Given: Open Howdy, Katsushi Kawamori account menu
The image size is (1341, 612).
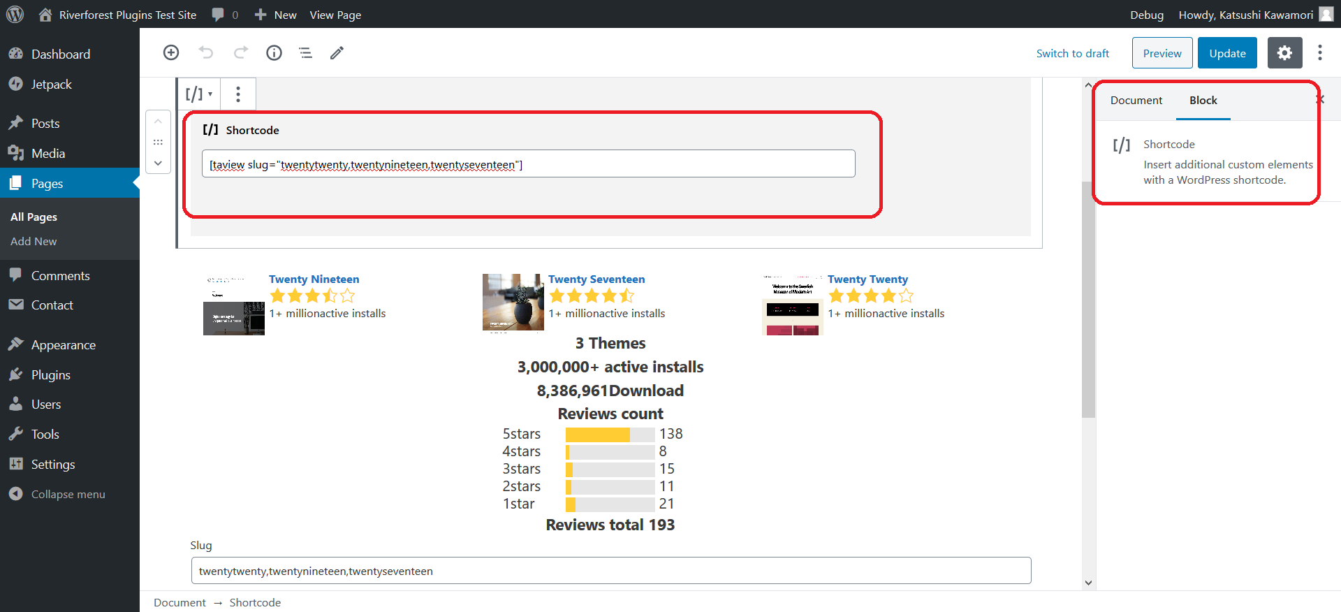Looking at the screenshot, I should 1246,15.
